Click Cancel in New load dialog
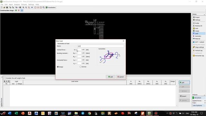The width and height of the screenshot is (206, 116). [120, 77]
